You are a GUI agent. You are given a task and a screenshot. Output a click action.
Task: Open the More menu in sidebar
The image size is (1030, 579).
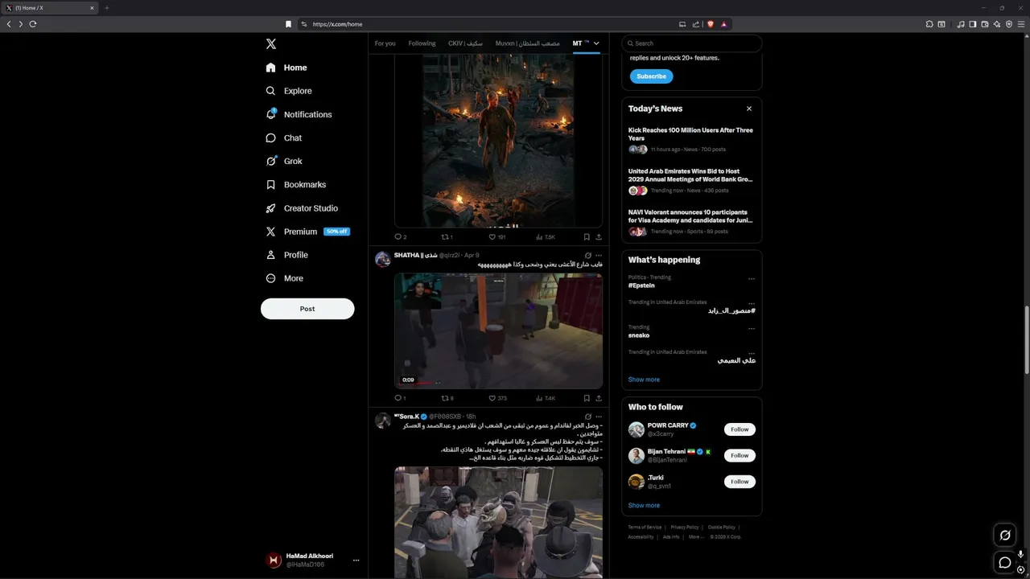pyautogui.click(x=285, y=278)
